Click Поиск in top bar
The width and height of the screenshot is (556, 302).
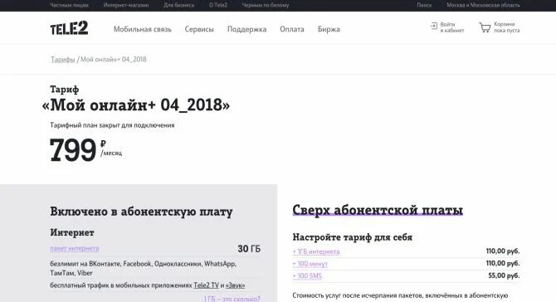pyautogui.click(x=424, y=5)
